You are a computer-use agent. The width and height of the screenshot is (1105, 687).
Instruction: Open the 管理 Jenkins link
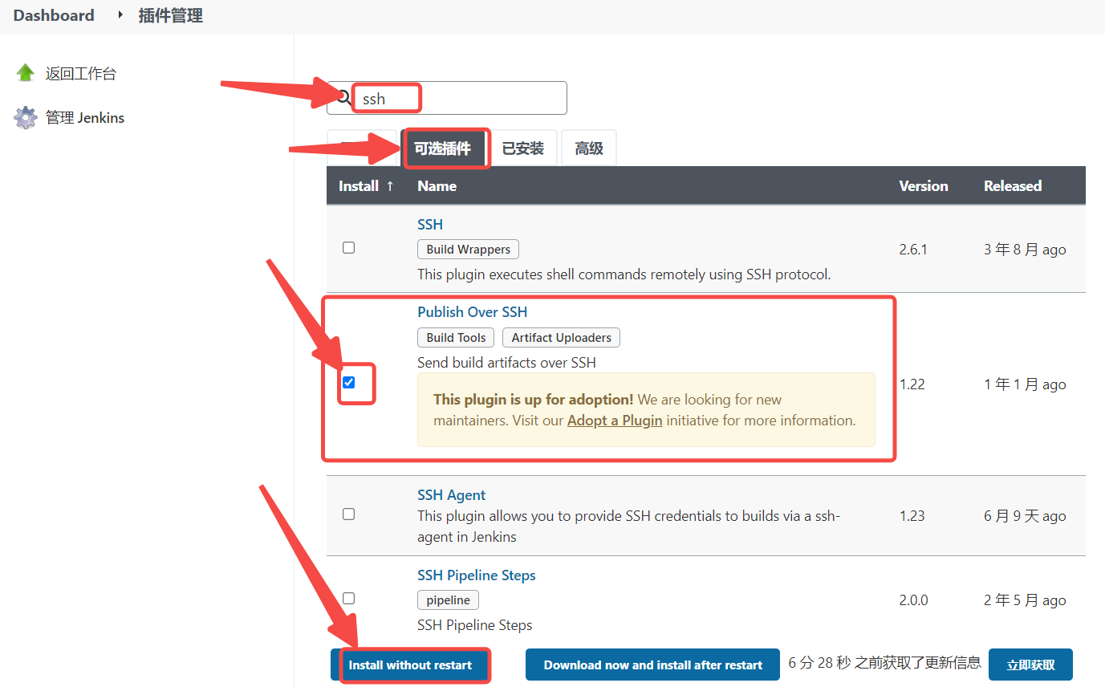tap(85, 118)
